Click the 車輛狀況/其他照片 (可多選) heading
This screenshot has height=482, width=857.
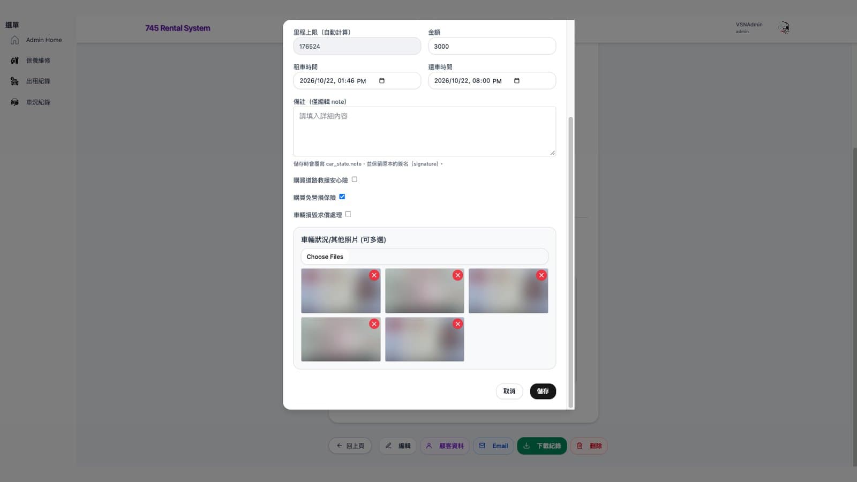343,240
